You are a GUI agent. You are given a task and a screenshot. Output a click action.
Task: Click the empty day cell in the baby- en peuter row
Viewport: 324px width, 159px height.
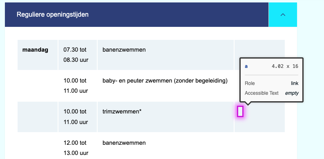[38, 85]
